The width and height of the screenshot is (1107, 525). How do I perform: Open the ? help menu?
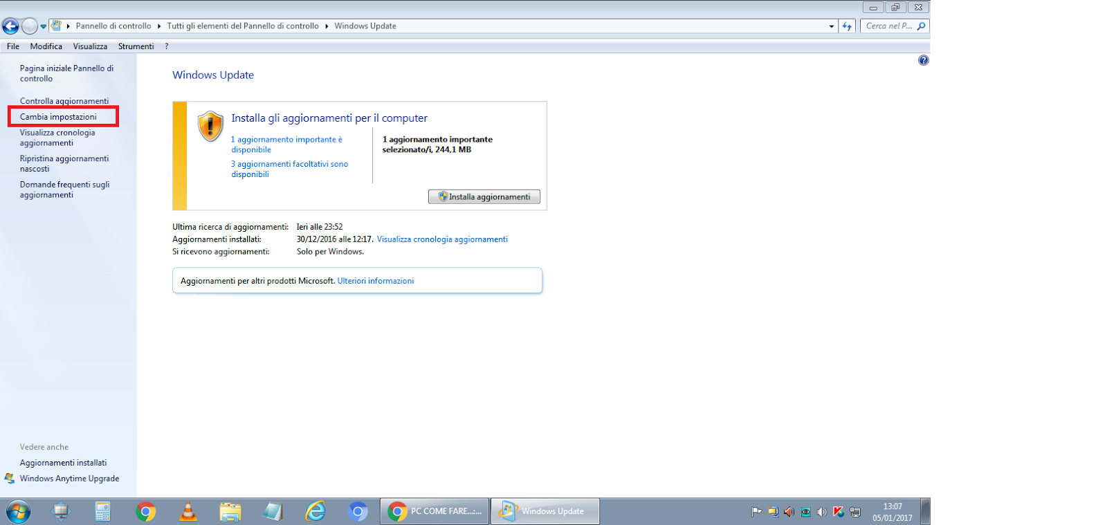coord(167,46)
